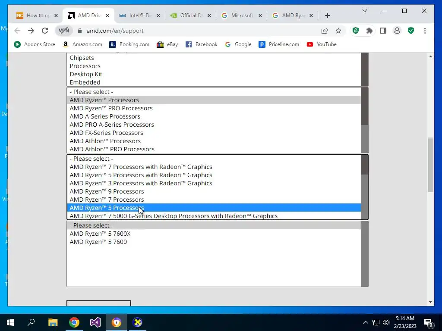The image size is (442, 331).
Task: Select Embedded in the product list
Action: (x=214, y=82)
